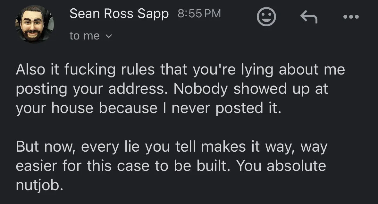Tap the 8:55 PM timestamp
This screenshot has height=204, width=378.
click(199, 13)
